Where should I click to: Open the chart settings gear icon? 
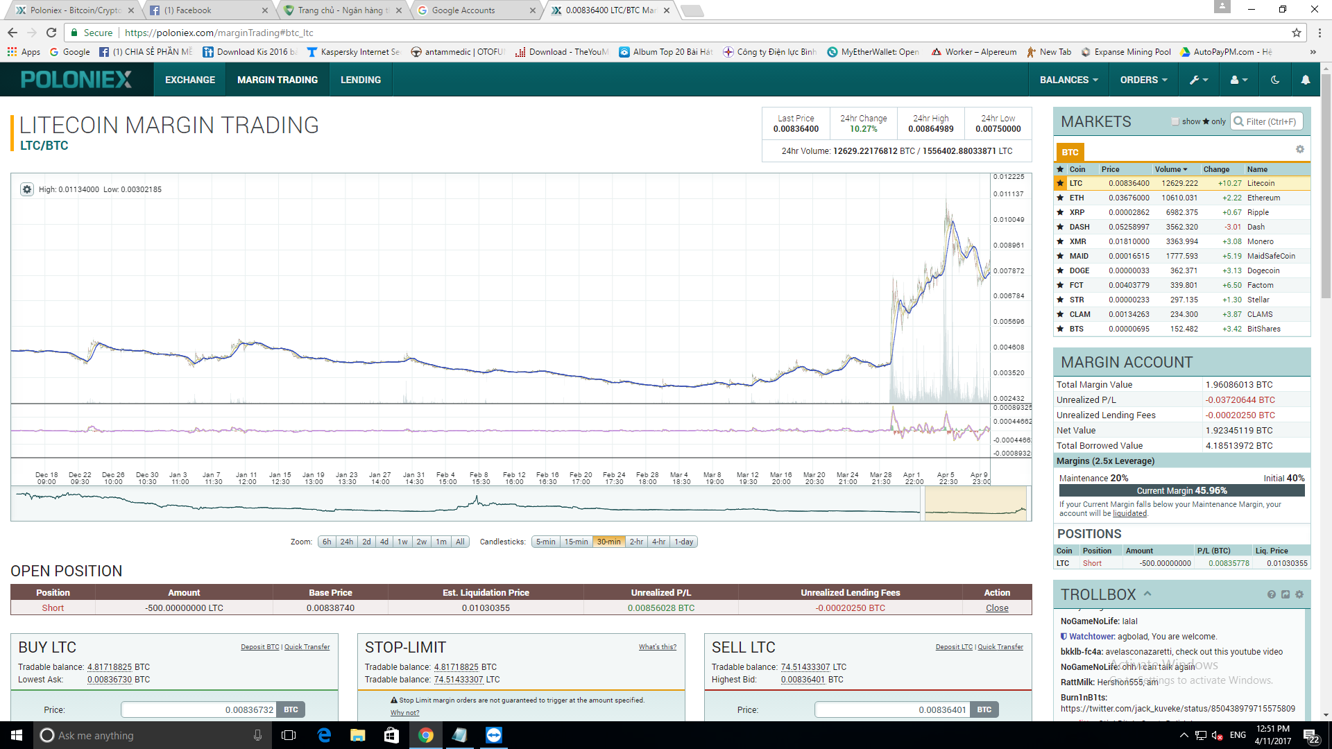(26, 189)
